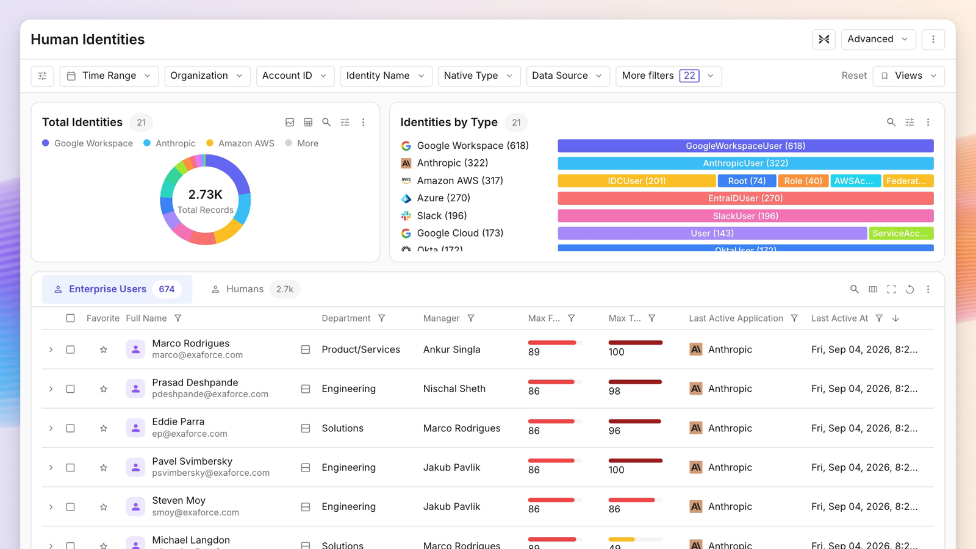
Task: Toggle the select-all rows checkbox
Action: 71,318
